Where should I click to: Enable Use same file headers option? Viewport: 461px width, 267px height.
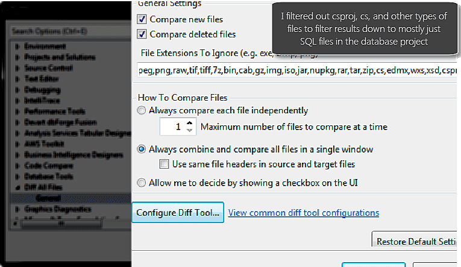[x=164, y=164]
